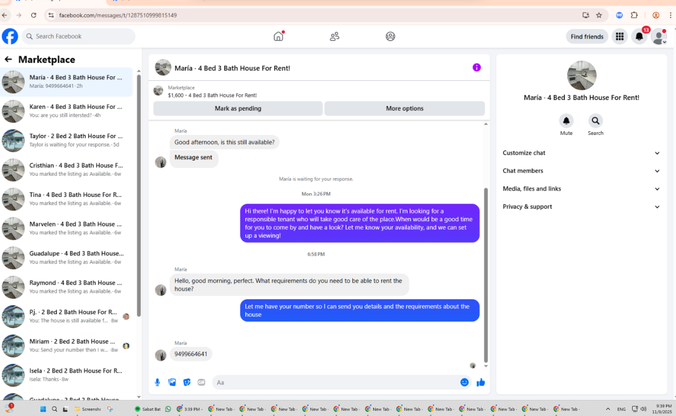Open the browser extensions puzzle icon

pos(634,15)
